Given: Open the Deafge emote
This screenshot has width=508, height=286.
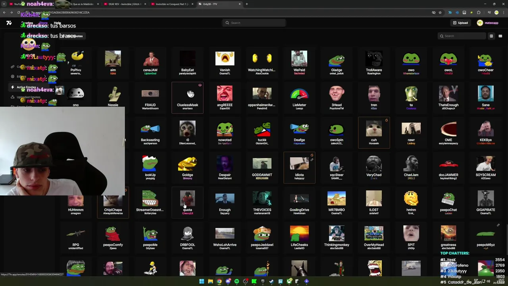Looking at the screenshot, I should [299, 133].
